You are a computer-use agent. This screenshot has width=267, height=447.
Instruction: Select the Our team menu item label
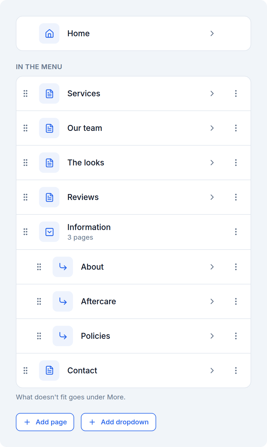pyautogui.click(x=85, y=128)
